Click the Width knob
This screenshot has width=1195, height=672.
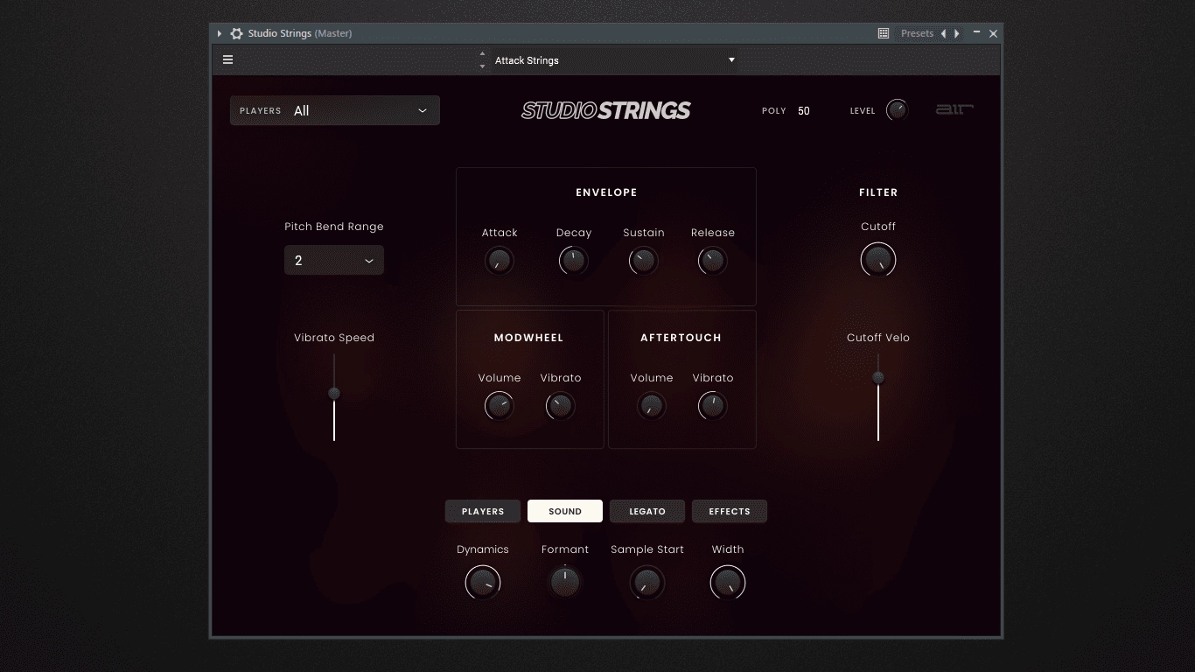point(728,583)
